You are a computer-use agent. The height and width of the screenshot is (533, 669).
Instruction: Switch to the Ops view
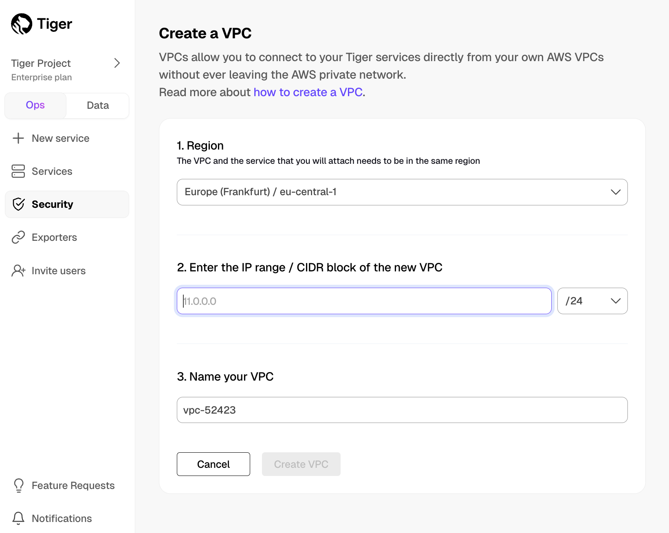tap(35, 105)
